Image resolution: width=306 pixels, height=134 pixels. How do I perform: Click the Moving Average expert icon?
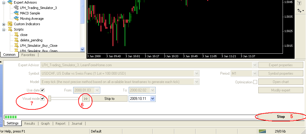(16, 19)
